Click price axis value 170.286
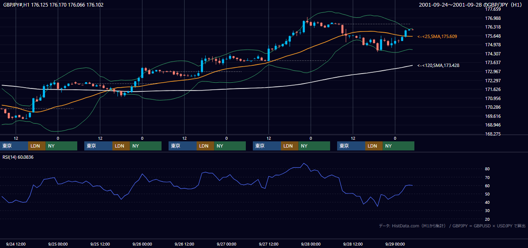This screenshot has width=528, height=248. (493, 107)
